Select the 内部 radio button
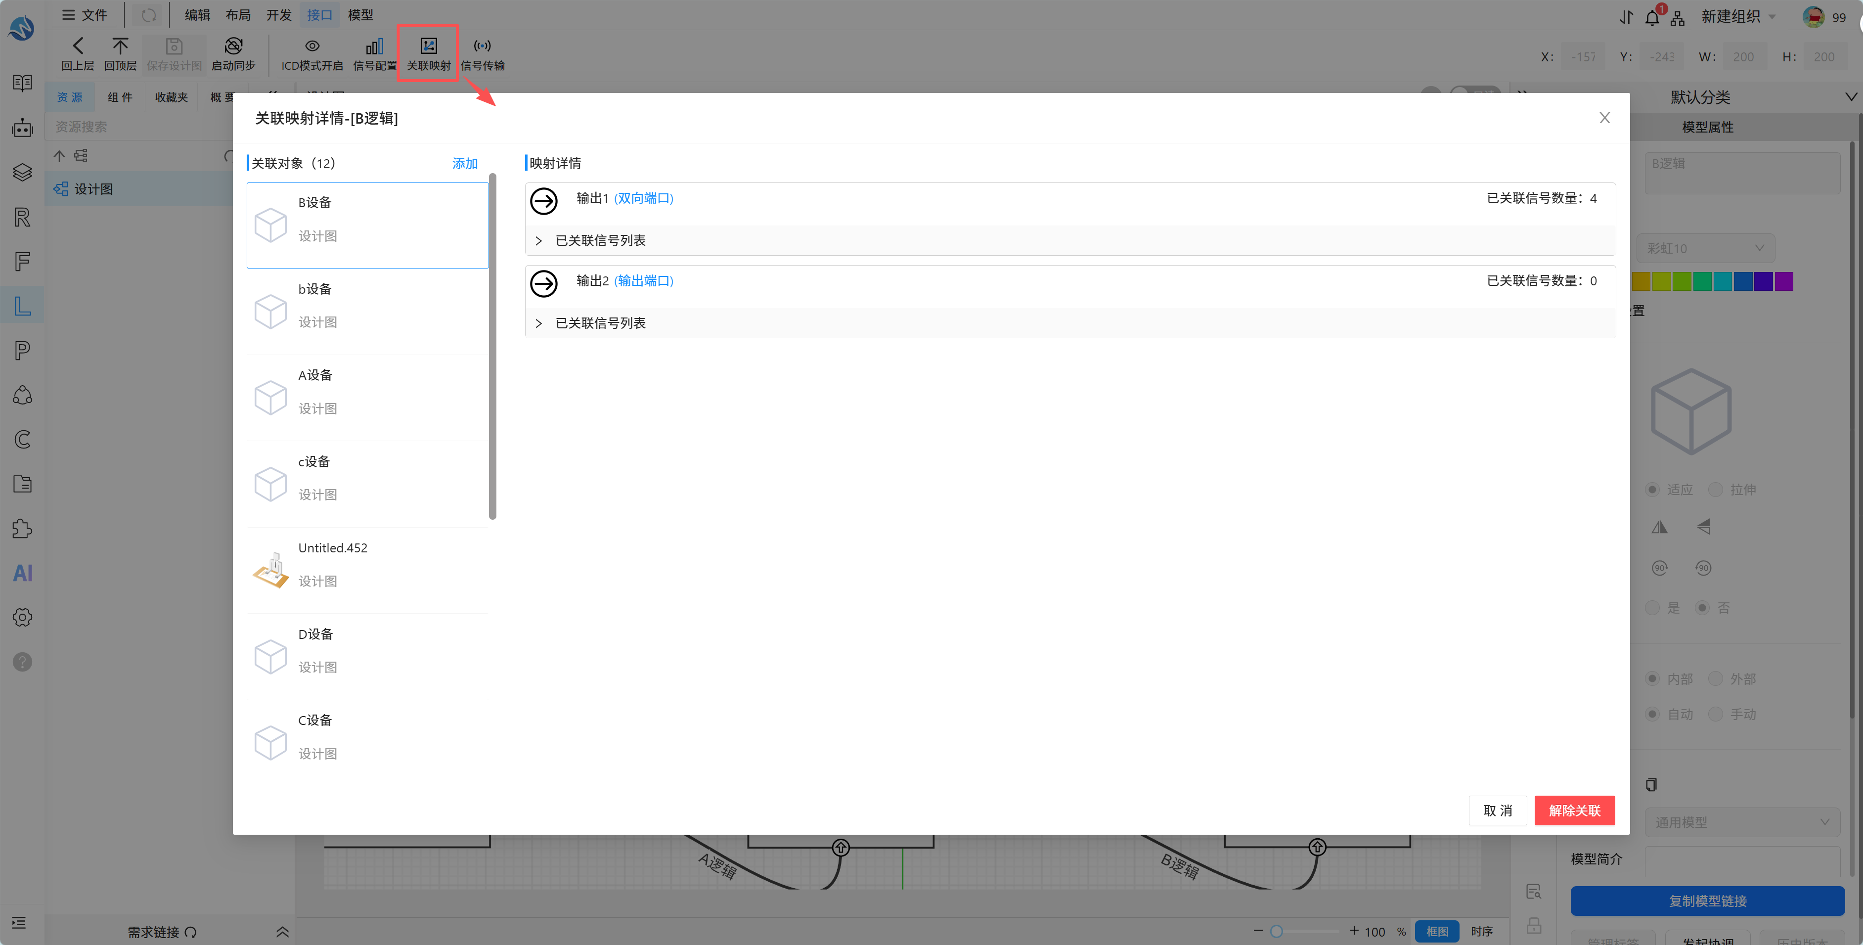The width and height of the screenshot is (1863, 945). [x=1652, y=679]
